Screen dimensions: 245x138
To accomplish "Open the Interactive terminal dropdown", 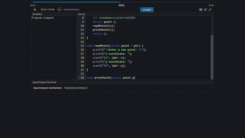I will [76, 88].
